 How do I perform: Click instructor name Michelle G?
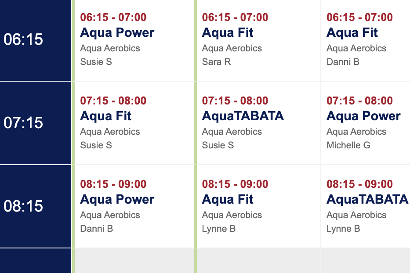click(348, 145)
